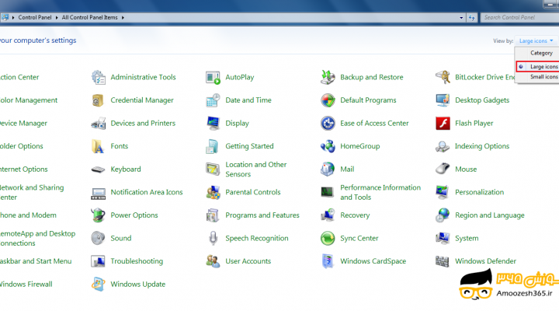Open the Troubleshooting icon
The image size is (559, 311).
click(98, 261)
